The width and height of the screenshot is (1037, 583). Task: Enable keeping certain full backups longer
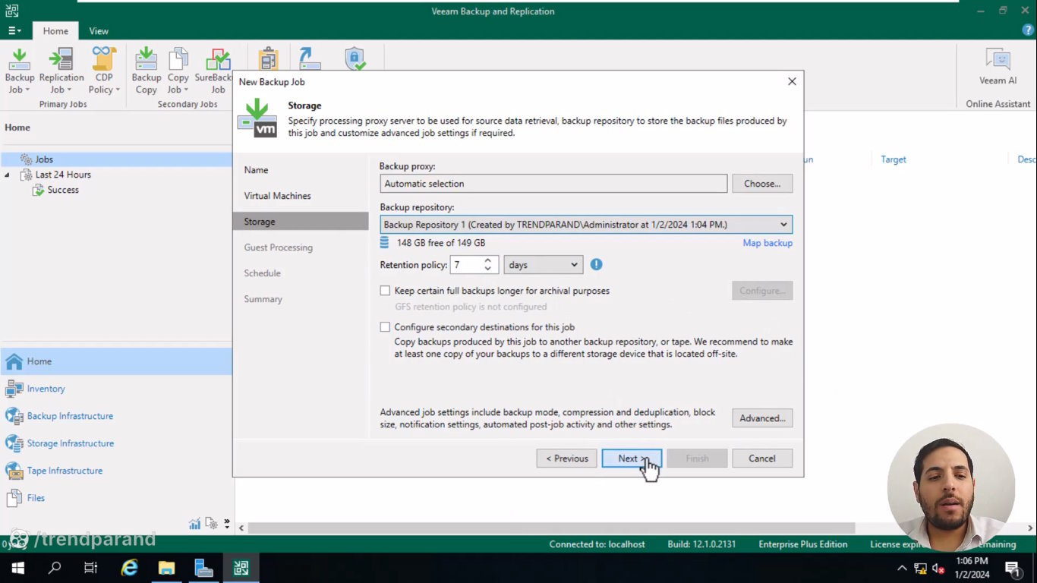coord(385,291)
